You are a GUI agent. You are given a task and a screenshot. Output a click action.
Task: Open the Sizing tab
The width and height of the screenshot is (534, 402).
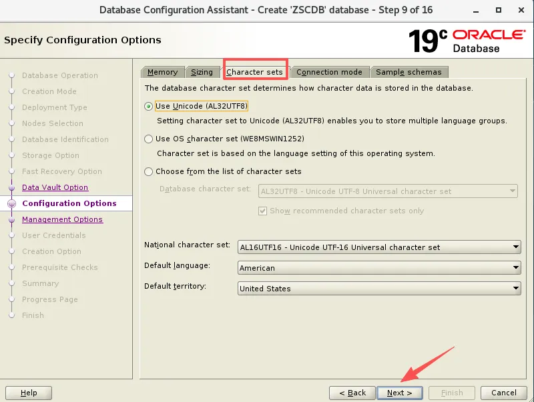pos(202,72)
